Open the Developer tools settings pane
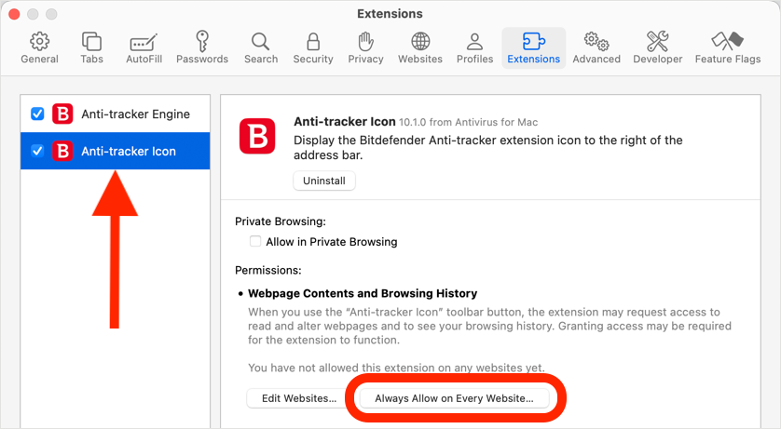The image size is (781, 429). (657, 47)
